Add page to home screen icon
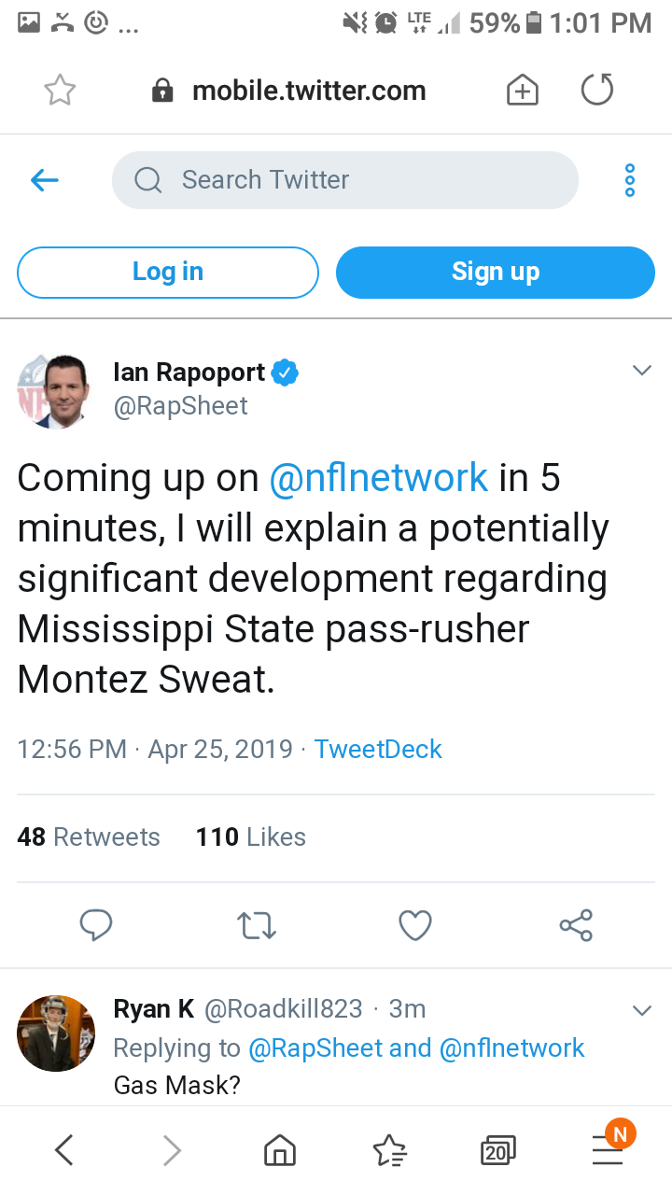 pos(522,90)
